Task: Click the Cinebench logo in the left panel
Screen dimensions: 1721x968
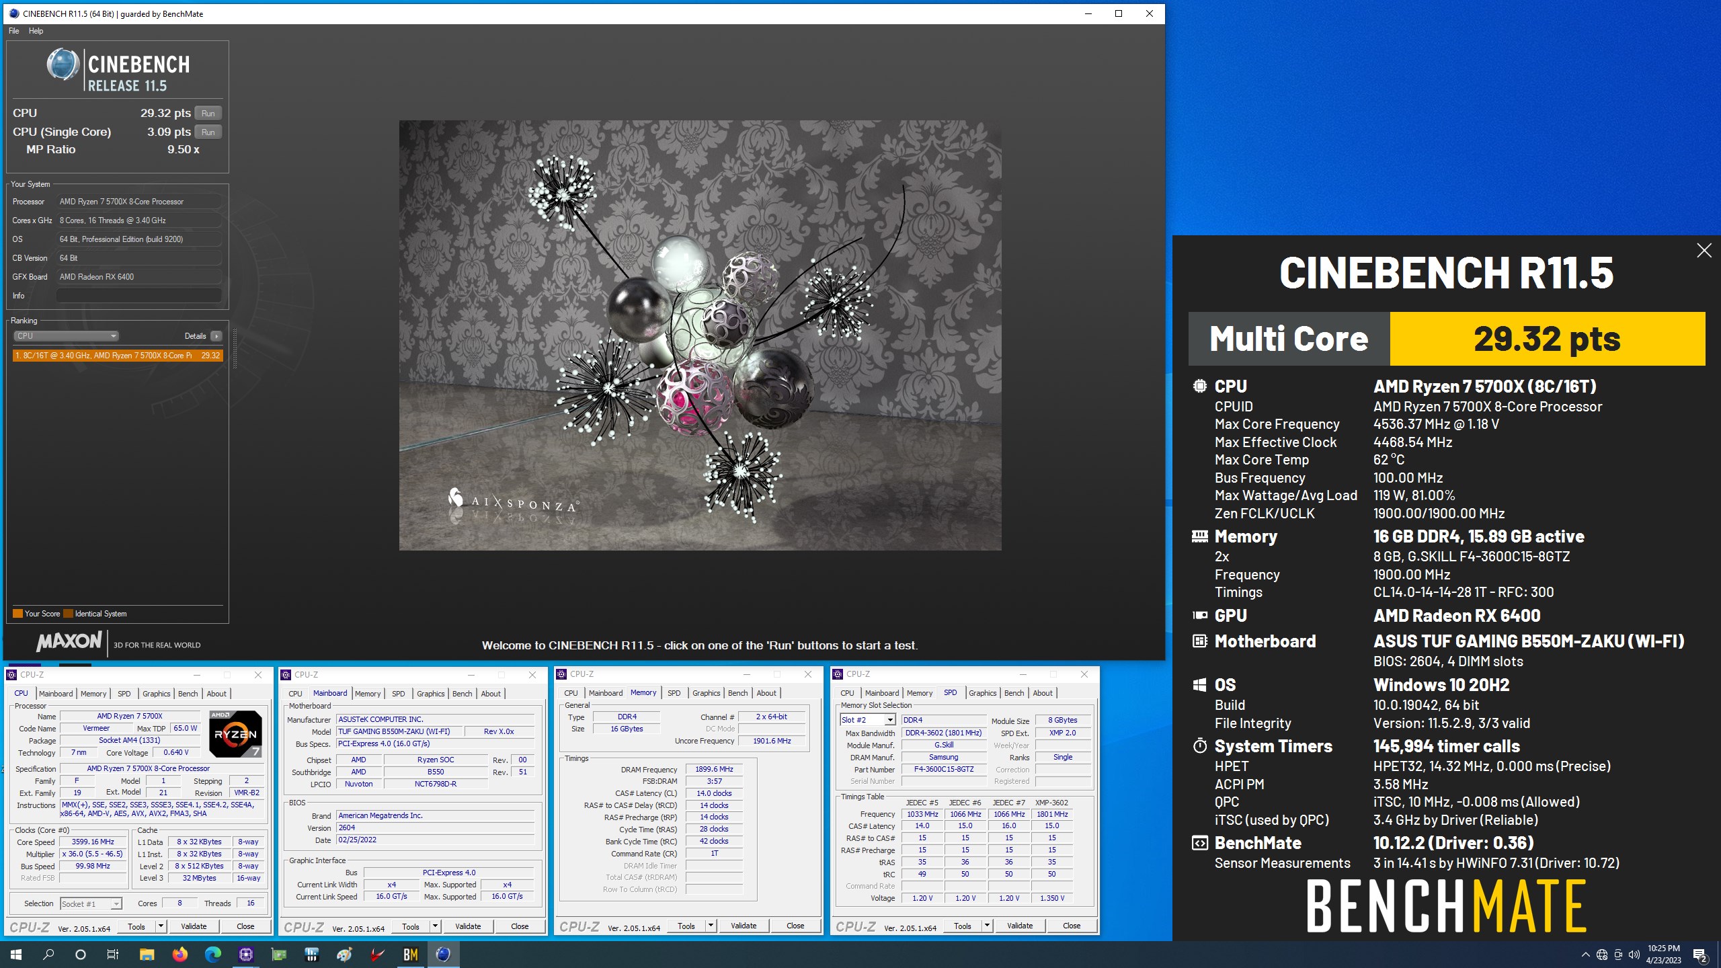Action: click(118, 70)
